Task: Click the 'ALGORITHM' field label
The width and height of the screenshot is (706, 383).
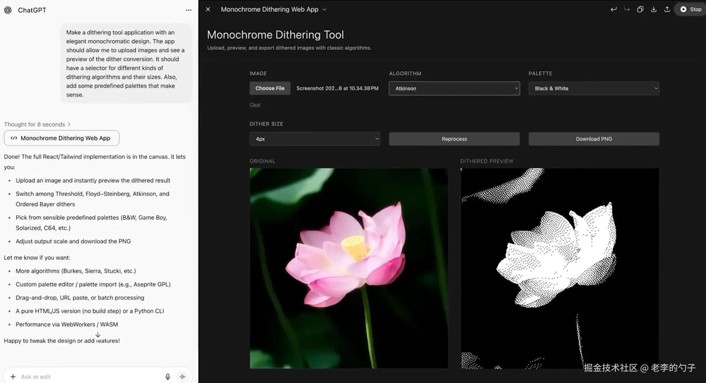Action: [x=405, y=74]
